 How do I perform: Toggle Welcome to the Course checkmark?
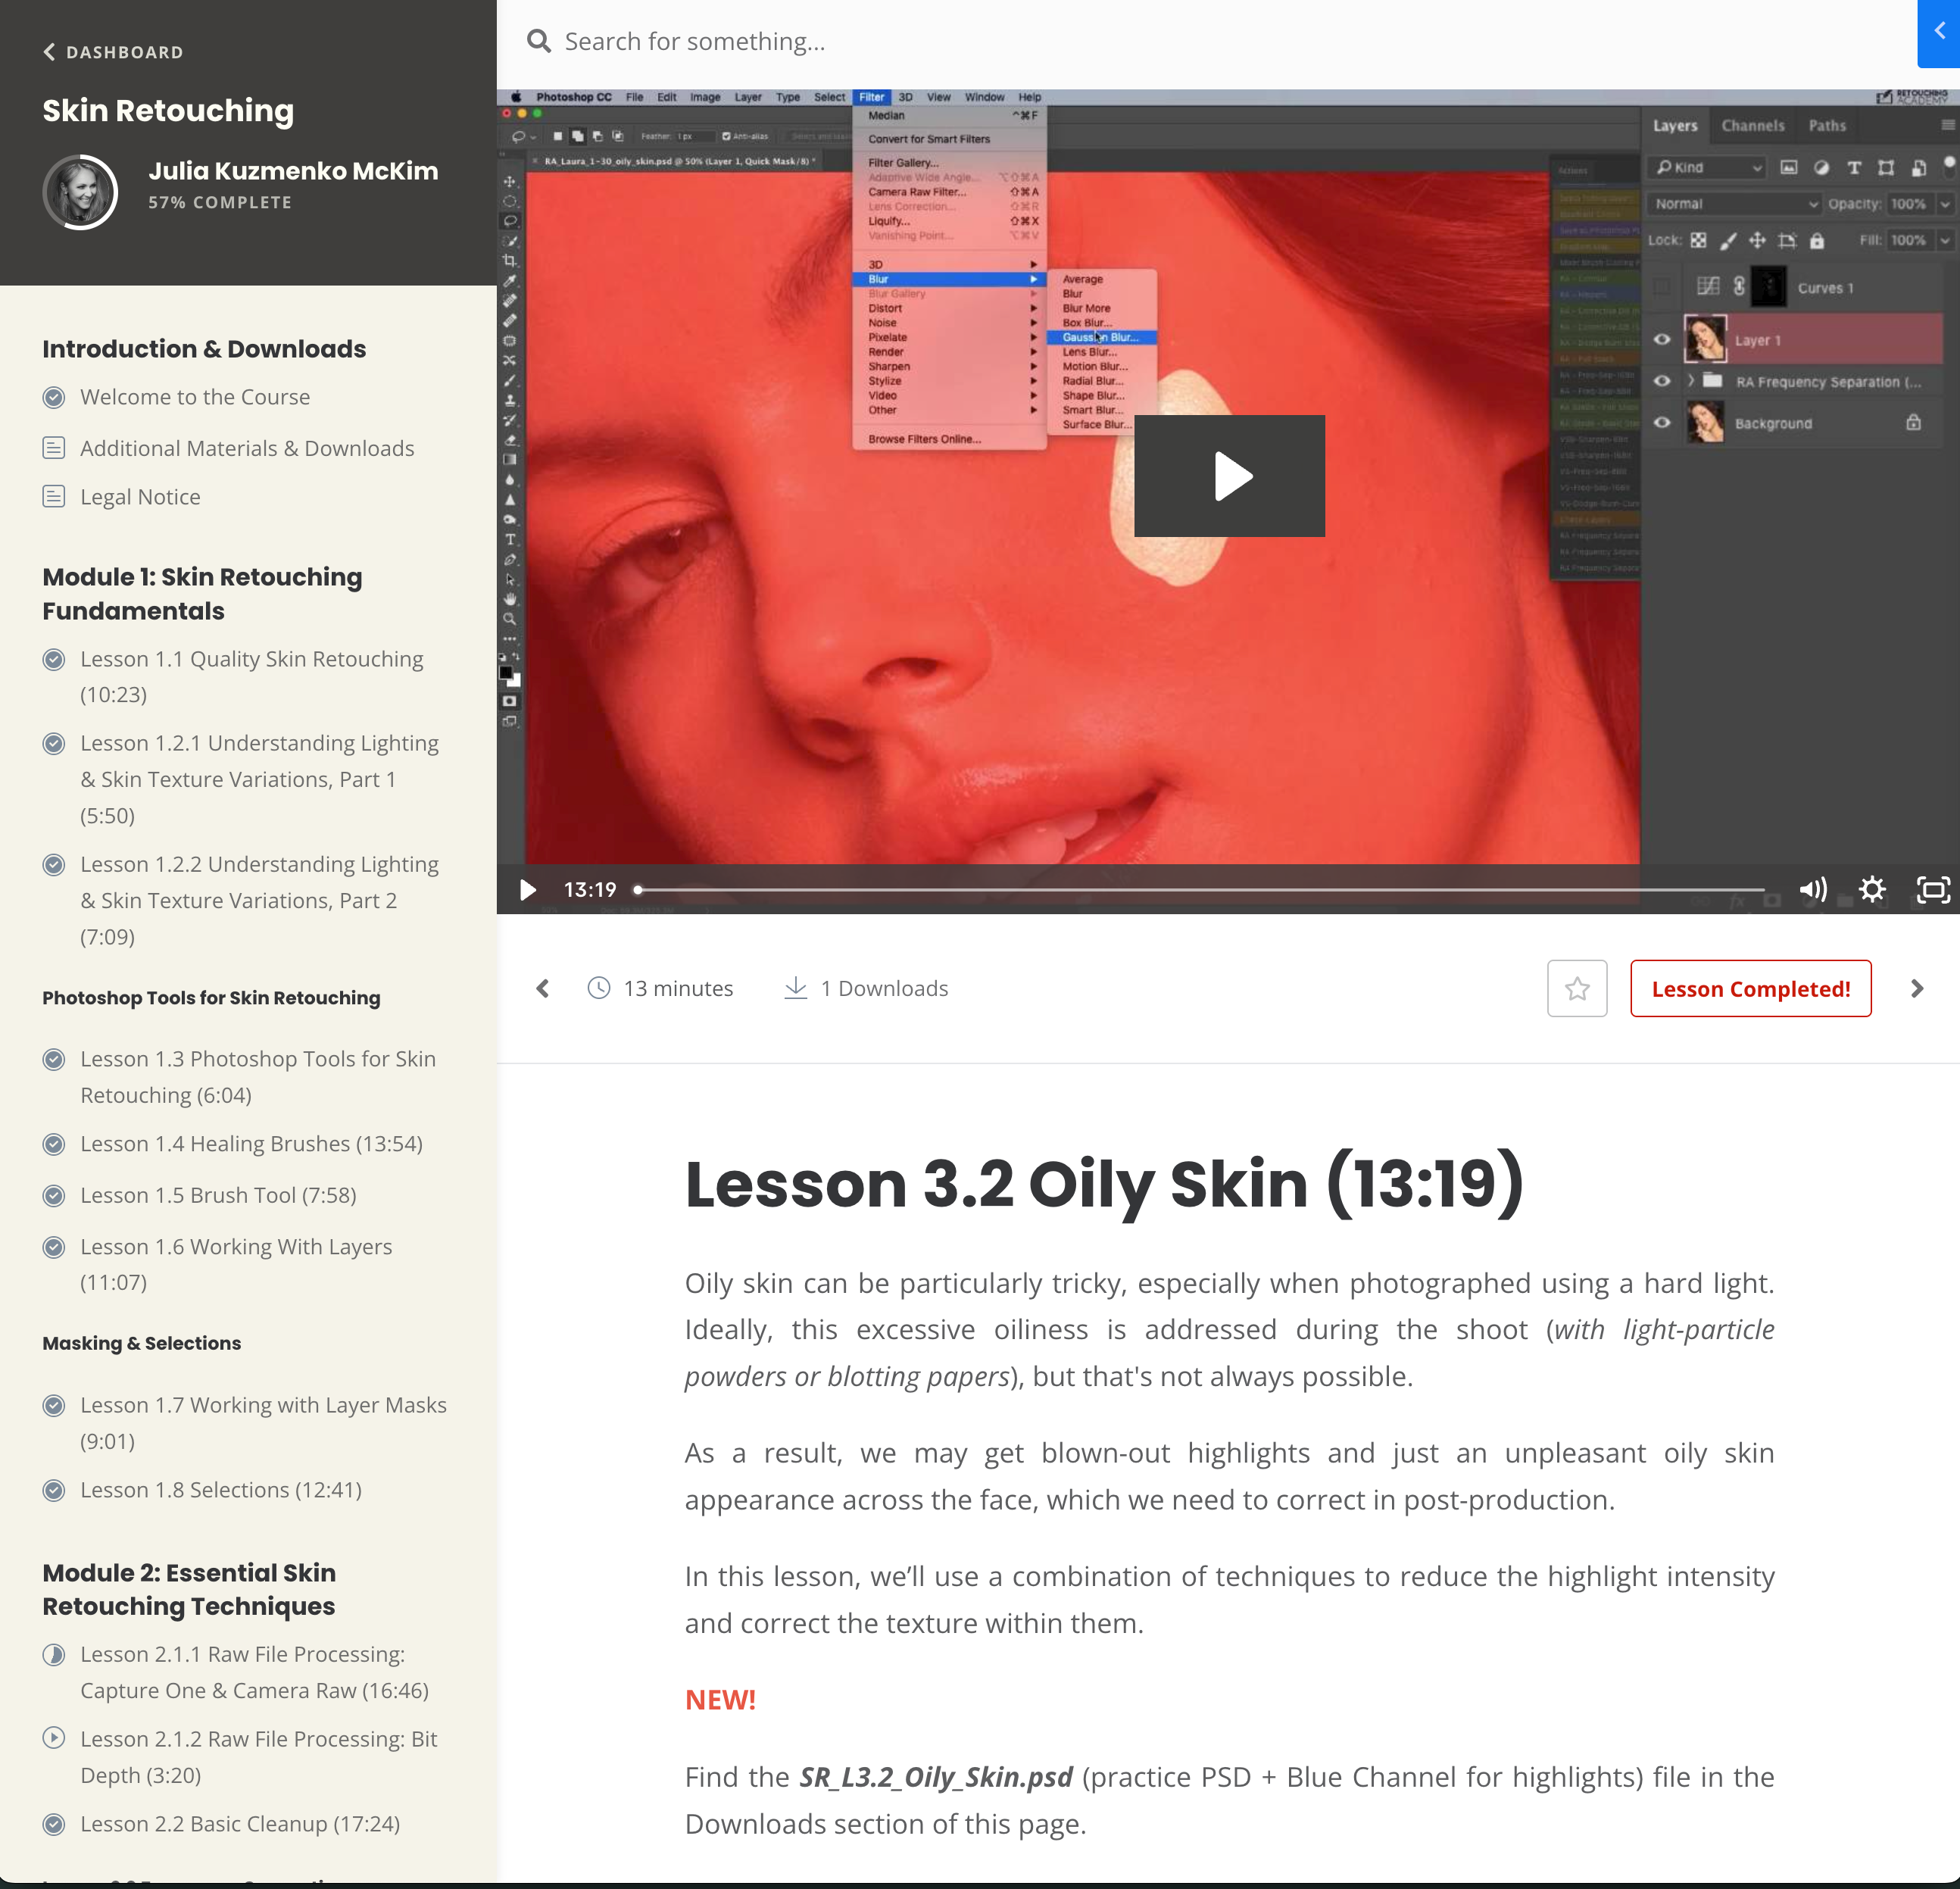[x=54, y=397]
